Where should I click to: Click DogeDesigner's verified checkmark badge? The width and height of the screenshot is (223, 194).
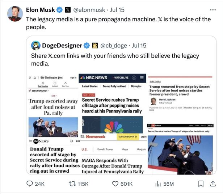[87, 46]
